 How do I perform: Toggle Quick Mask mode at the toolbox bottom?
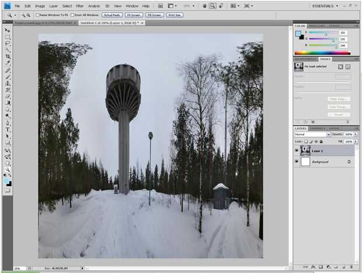[x=8, y=190]
